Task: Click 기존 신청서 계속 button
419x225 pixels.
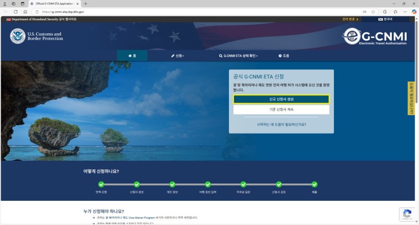Action: (x=281, y=109)
